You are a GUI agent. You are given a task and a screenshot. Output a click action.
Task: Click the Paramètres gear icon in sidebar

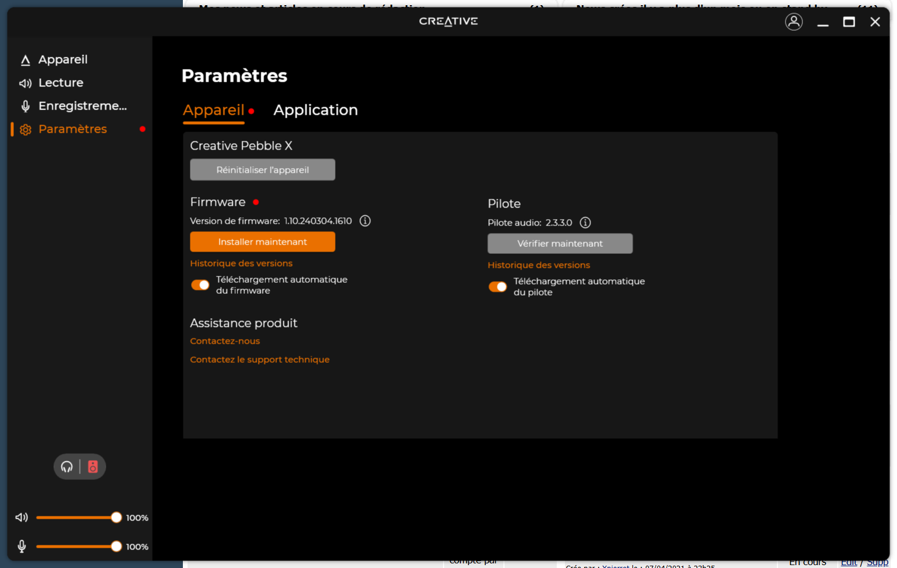pyautogui.click(x=26, y=129)
